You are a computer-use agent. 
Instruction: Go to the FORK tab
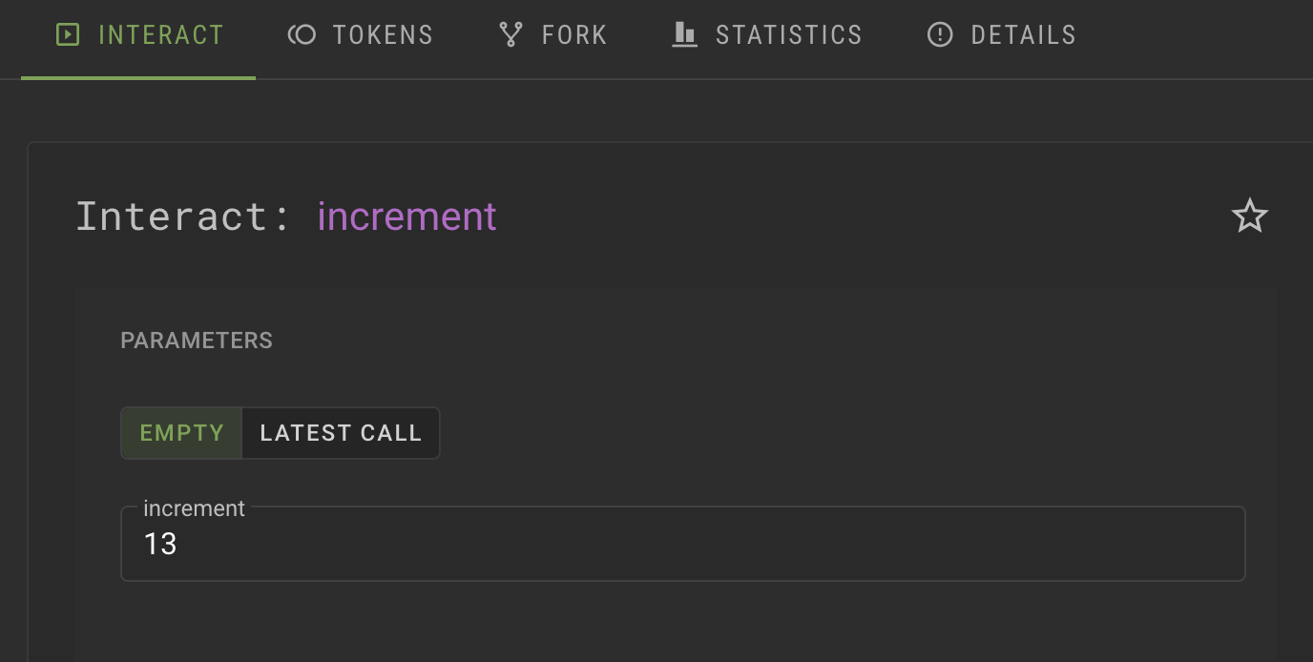click(573, 35)
